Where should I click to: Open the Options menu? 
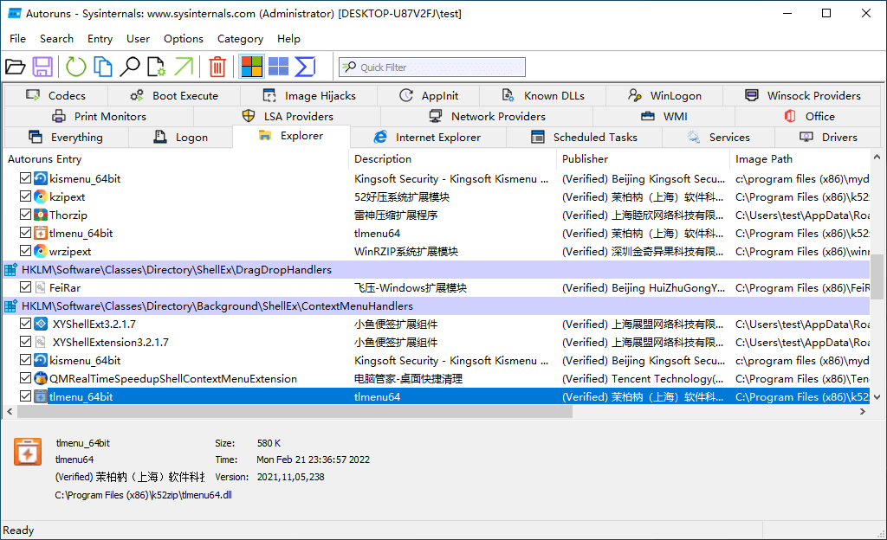coord(184,38)
